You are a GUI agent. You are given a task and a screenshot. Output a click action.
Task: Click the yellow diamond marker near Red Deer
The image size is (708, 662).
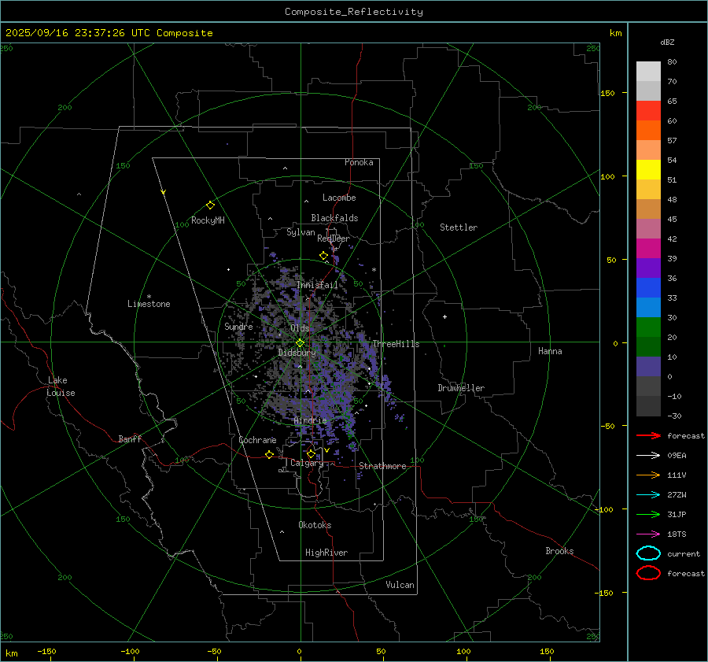tap(323, 256)
